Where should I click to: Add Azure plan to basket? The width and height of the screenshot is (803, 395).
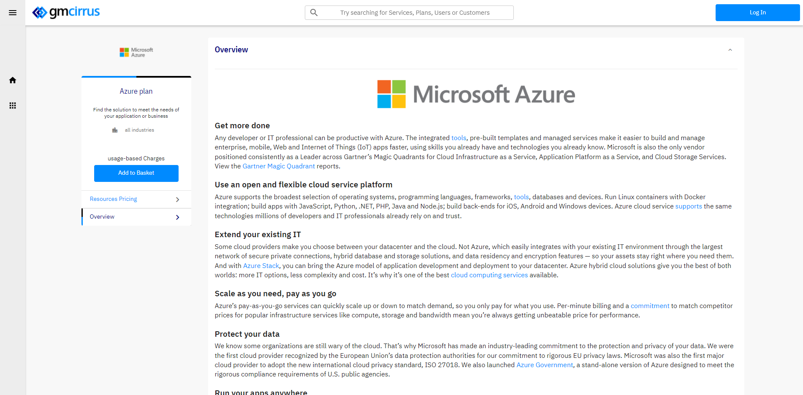coord(136,173)
